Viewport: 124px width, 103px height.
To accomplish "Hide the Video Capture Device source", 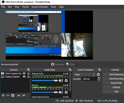I will 24,73.
